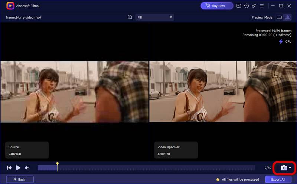This screenshot has height=184, width=297.
Task: Click the source video preview
Action: [x=75, y=91]
